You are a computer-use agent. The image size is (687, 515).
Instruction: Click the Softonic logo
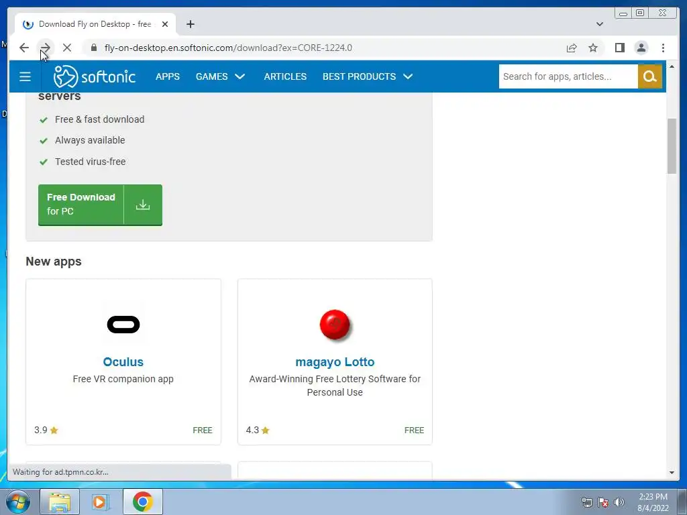pos(94,76)
